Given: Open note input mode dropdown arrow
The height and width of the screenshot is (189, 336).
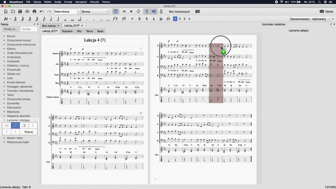Looking at the screenshot, I should 10,19.
